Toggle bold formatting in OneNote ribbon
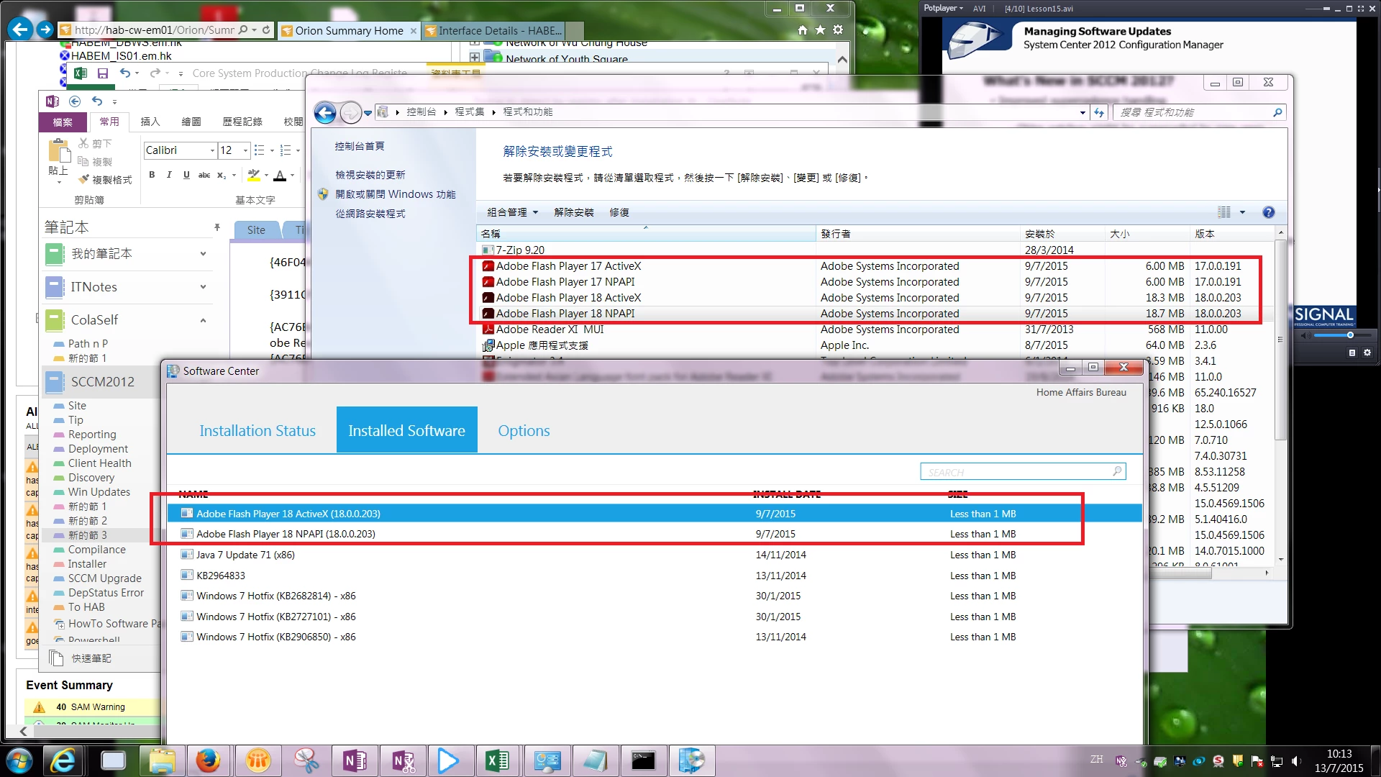Image resolution: width=1381 pixels, height=777 pixels. [152, 175]
